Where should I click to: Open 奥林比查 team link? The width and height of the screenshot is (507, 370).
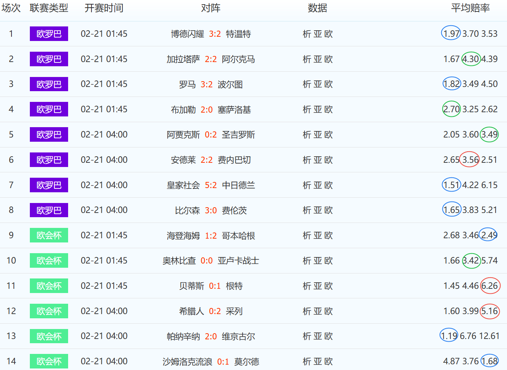tap(179, 261)
